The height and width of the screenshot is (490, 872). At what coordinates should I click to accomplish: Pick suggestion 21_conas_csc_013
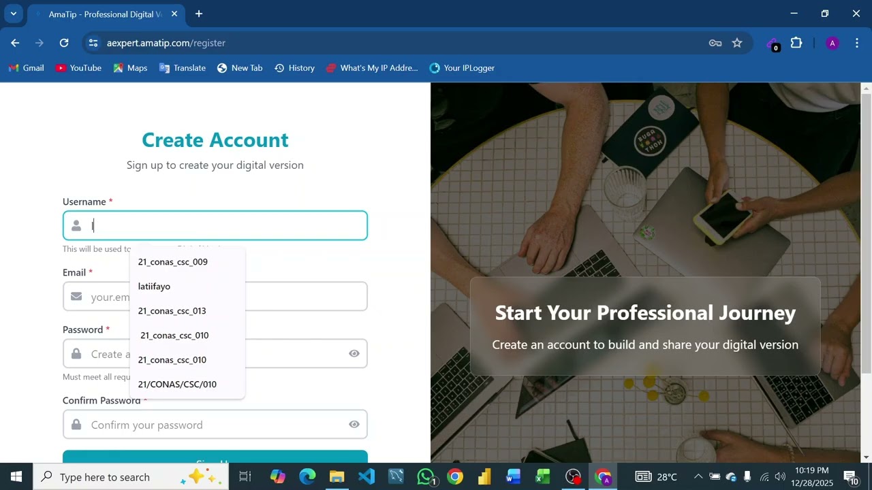click(187, 311)
